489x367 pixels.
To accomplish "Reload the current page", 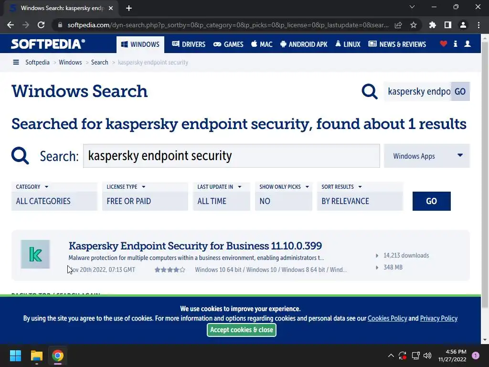I will point(41,25).
